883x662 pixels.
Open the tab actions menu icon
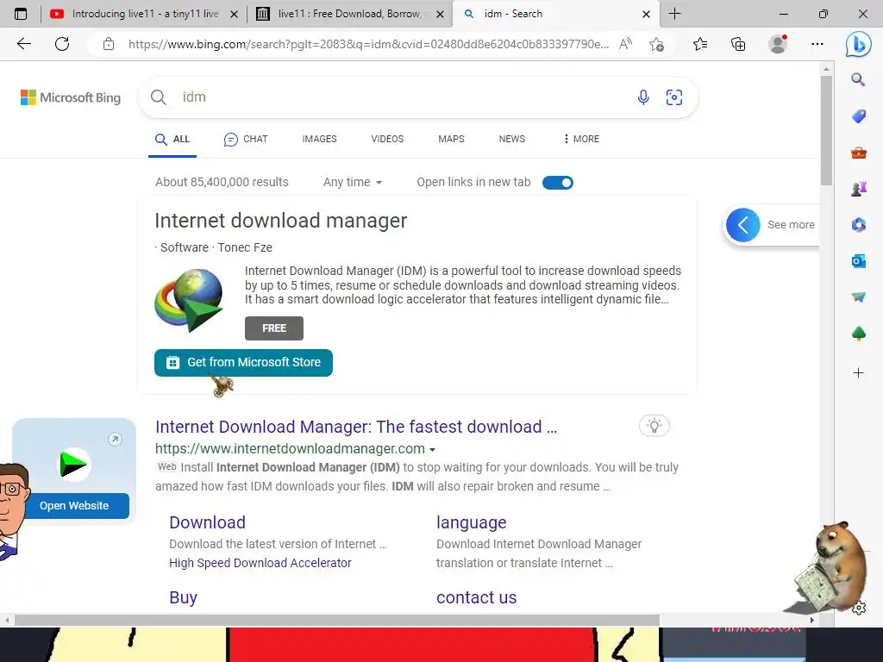tap(21, 14)
